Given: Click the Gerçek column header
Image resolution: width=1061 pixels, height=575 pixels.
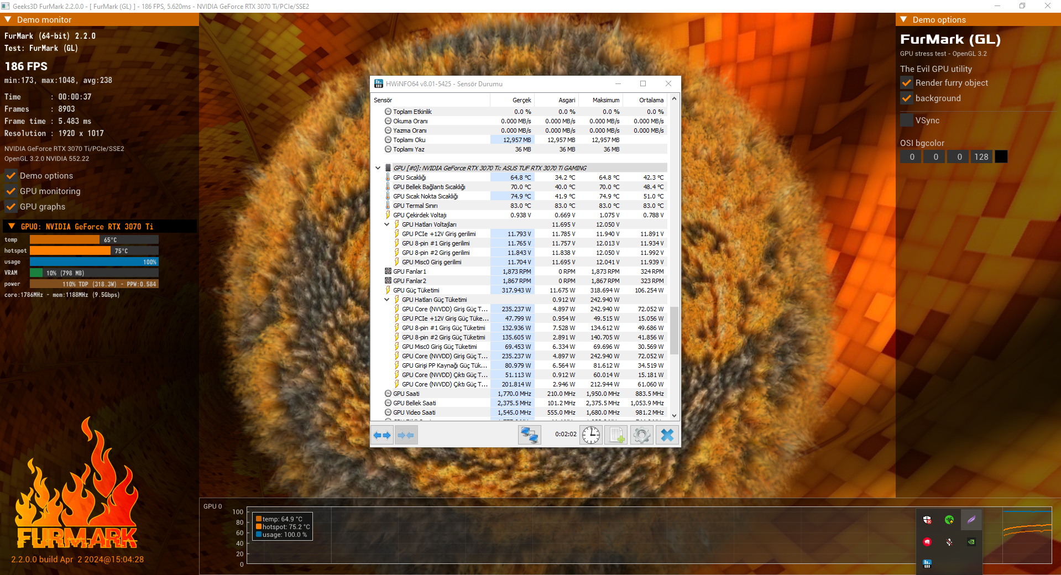Looking at the screenshot, I should click(x=512, y=100).
